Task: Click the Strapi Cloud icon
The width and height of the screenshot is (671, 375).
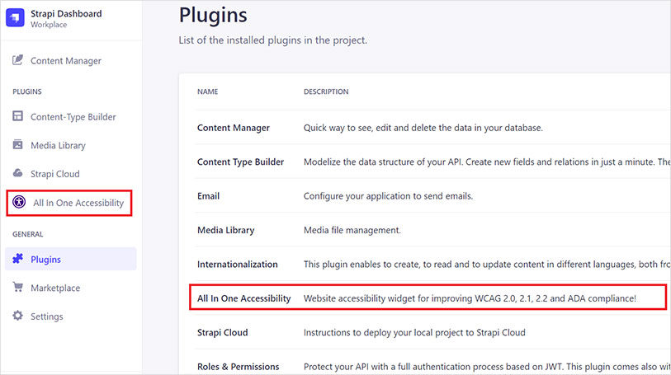Action: click(18, 174)
